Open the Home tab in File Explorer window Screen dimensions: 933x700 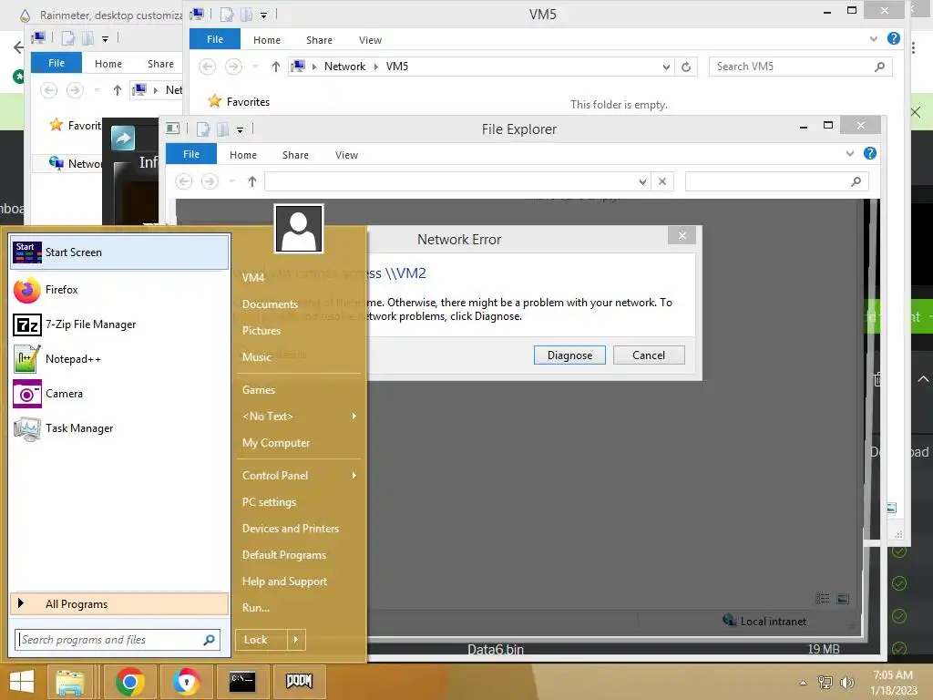pos(242,155)
